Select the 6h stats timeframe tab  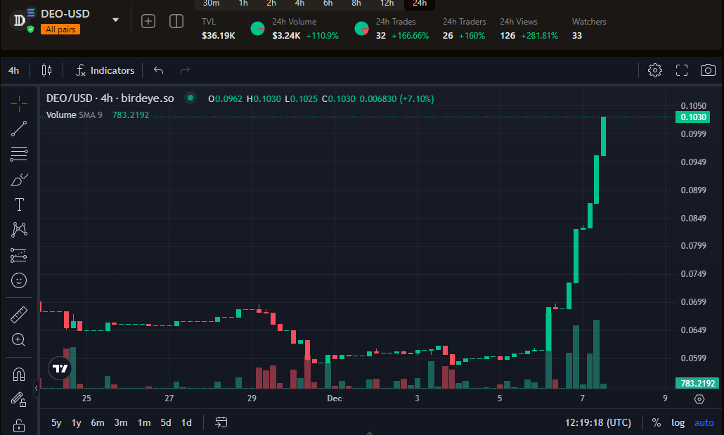(x=328, y=4)
